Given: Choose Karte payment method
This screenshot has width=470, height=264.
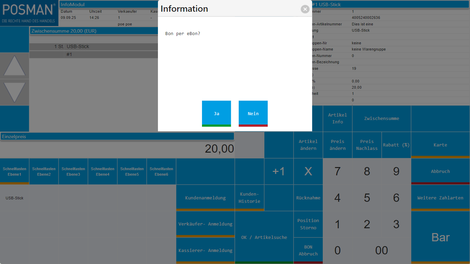Looking at the screenshot, I should [x=440, y=145].
